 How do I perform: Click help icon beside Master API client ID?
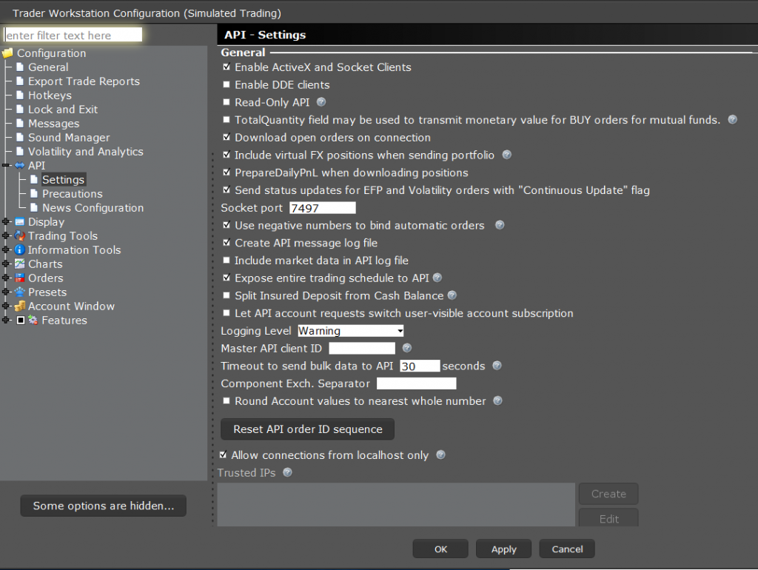407,348
